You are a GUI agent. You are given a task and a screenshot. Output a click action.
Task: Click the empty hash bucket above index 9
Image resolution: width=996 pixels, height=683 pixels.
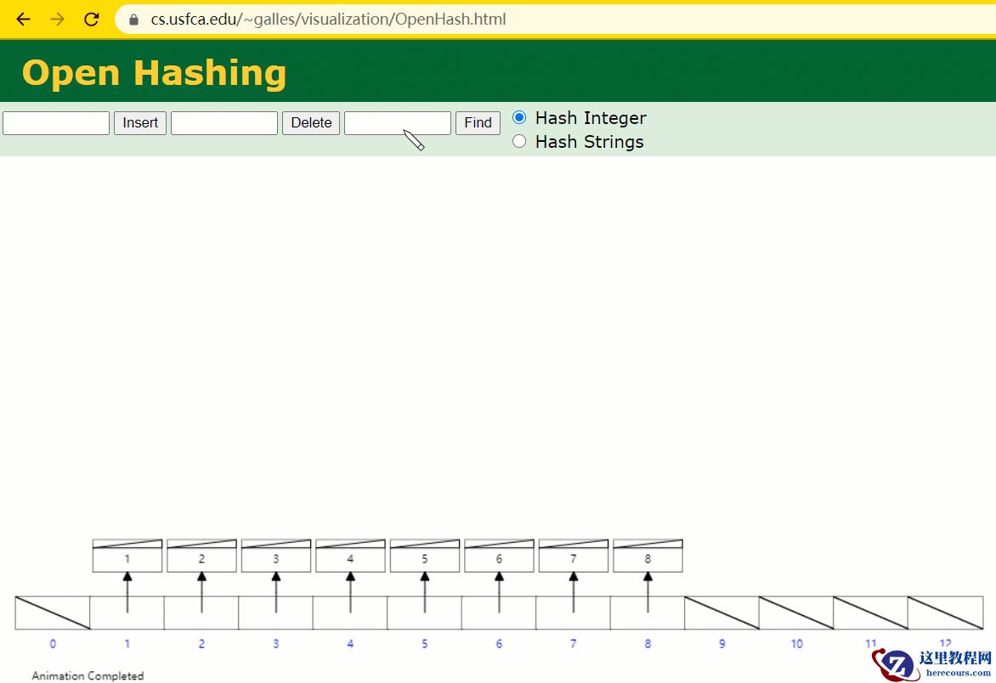[x=722, y=612]
